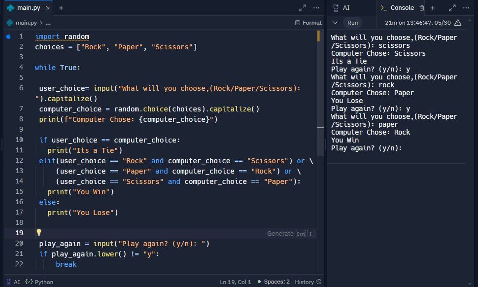Open the editor overflow ellipsis menu
The height and width of the screenshot is (287, 478).
pos(316,7)
